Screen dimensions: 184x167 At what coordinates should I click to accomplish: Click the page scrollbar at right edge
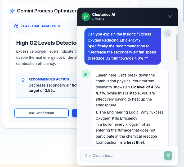pyautogui.click(x=183, y=11)
